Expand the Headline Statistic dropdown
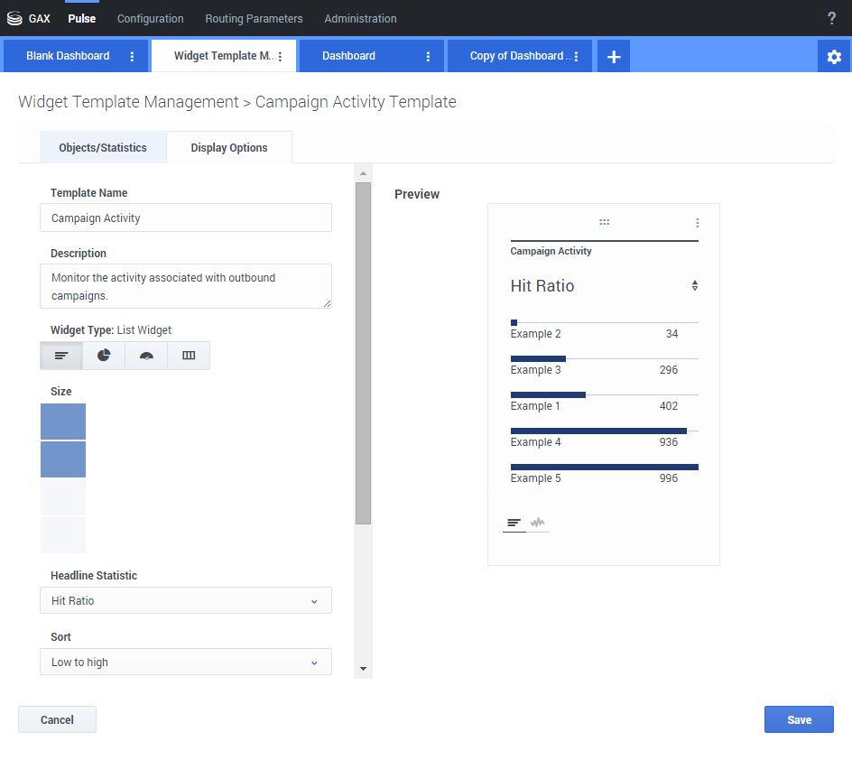This screenshot has height=760, width=852. pos(186,600)
